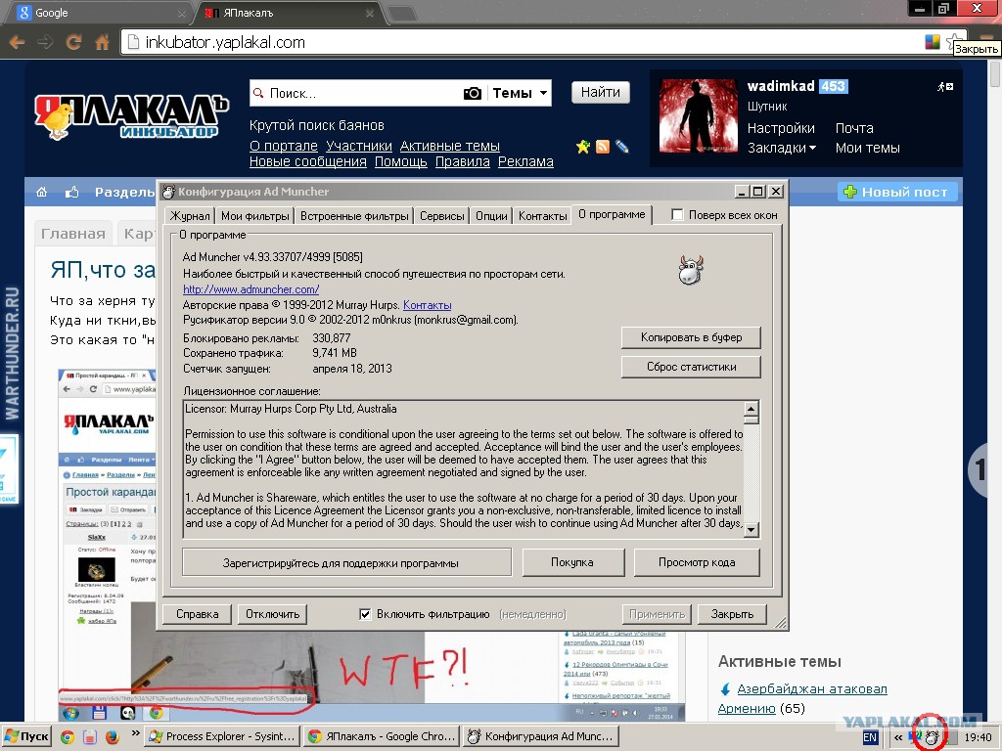1002x751 pixels.
Task: Click Chrome's forward arrow
Action: pyautogui.click(x=45, y=43)
